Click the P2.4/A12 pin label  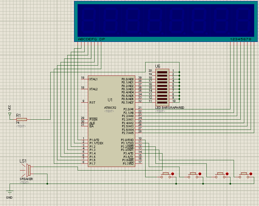128,123
